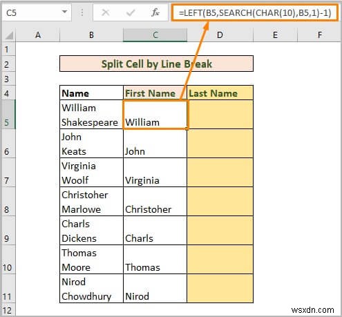Screen dimensions: 342x317
Task: Click the Cancel (X) formula bar icon
Action: [x=106, y=12]
